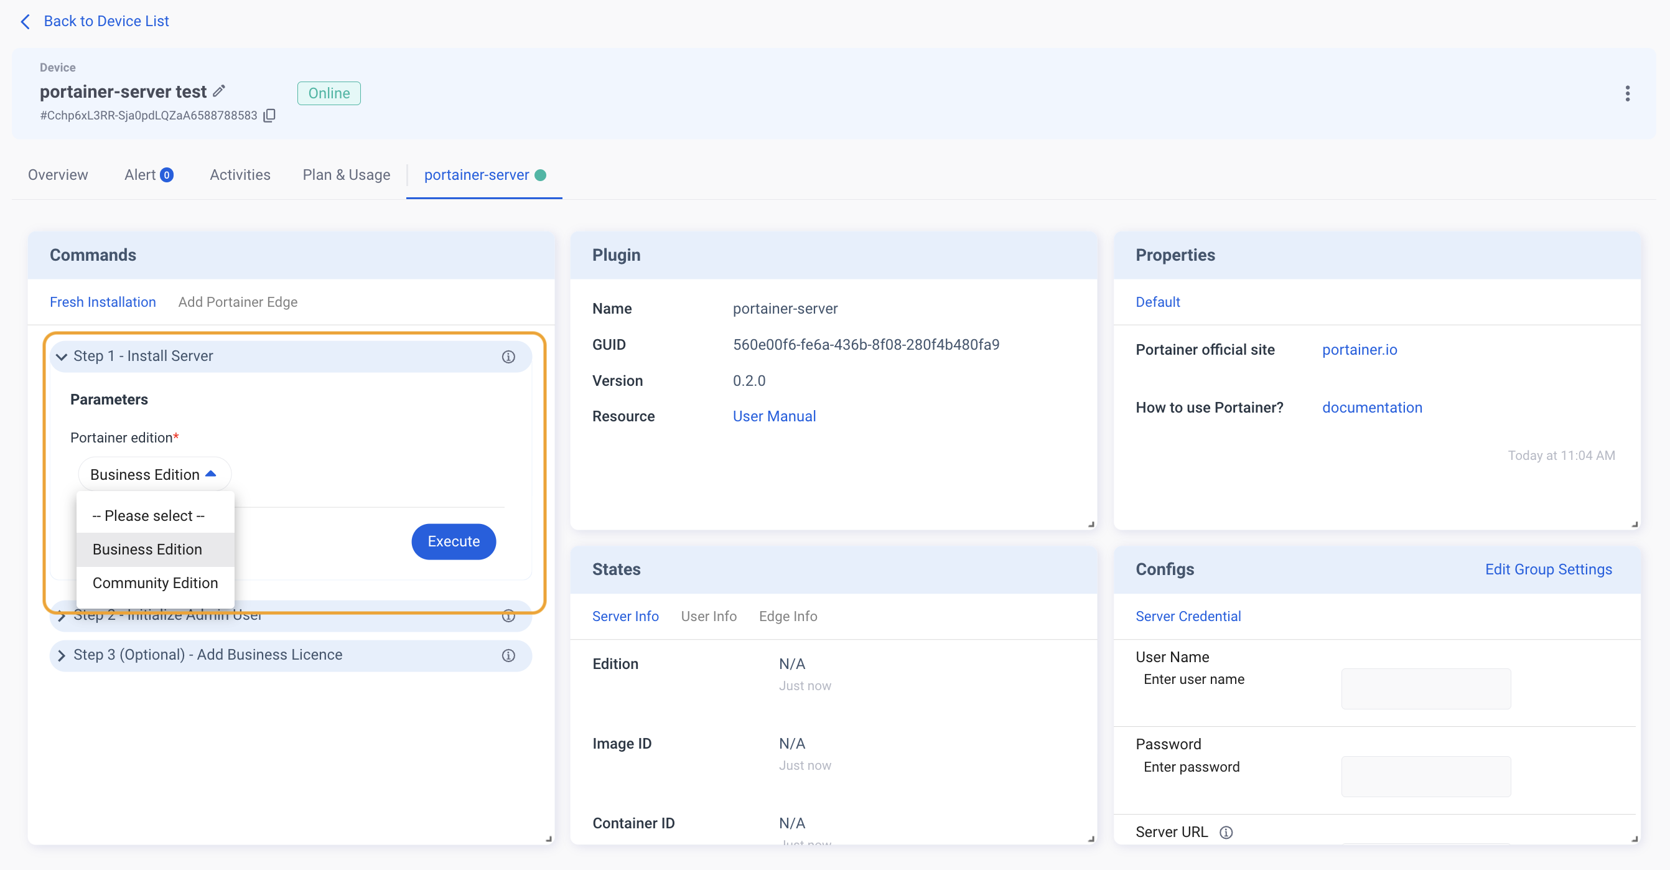Click the Edition N/A state value
Image resolution: width=1670 pixels, height=870 pixels.
[x=791, y=665]
